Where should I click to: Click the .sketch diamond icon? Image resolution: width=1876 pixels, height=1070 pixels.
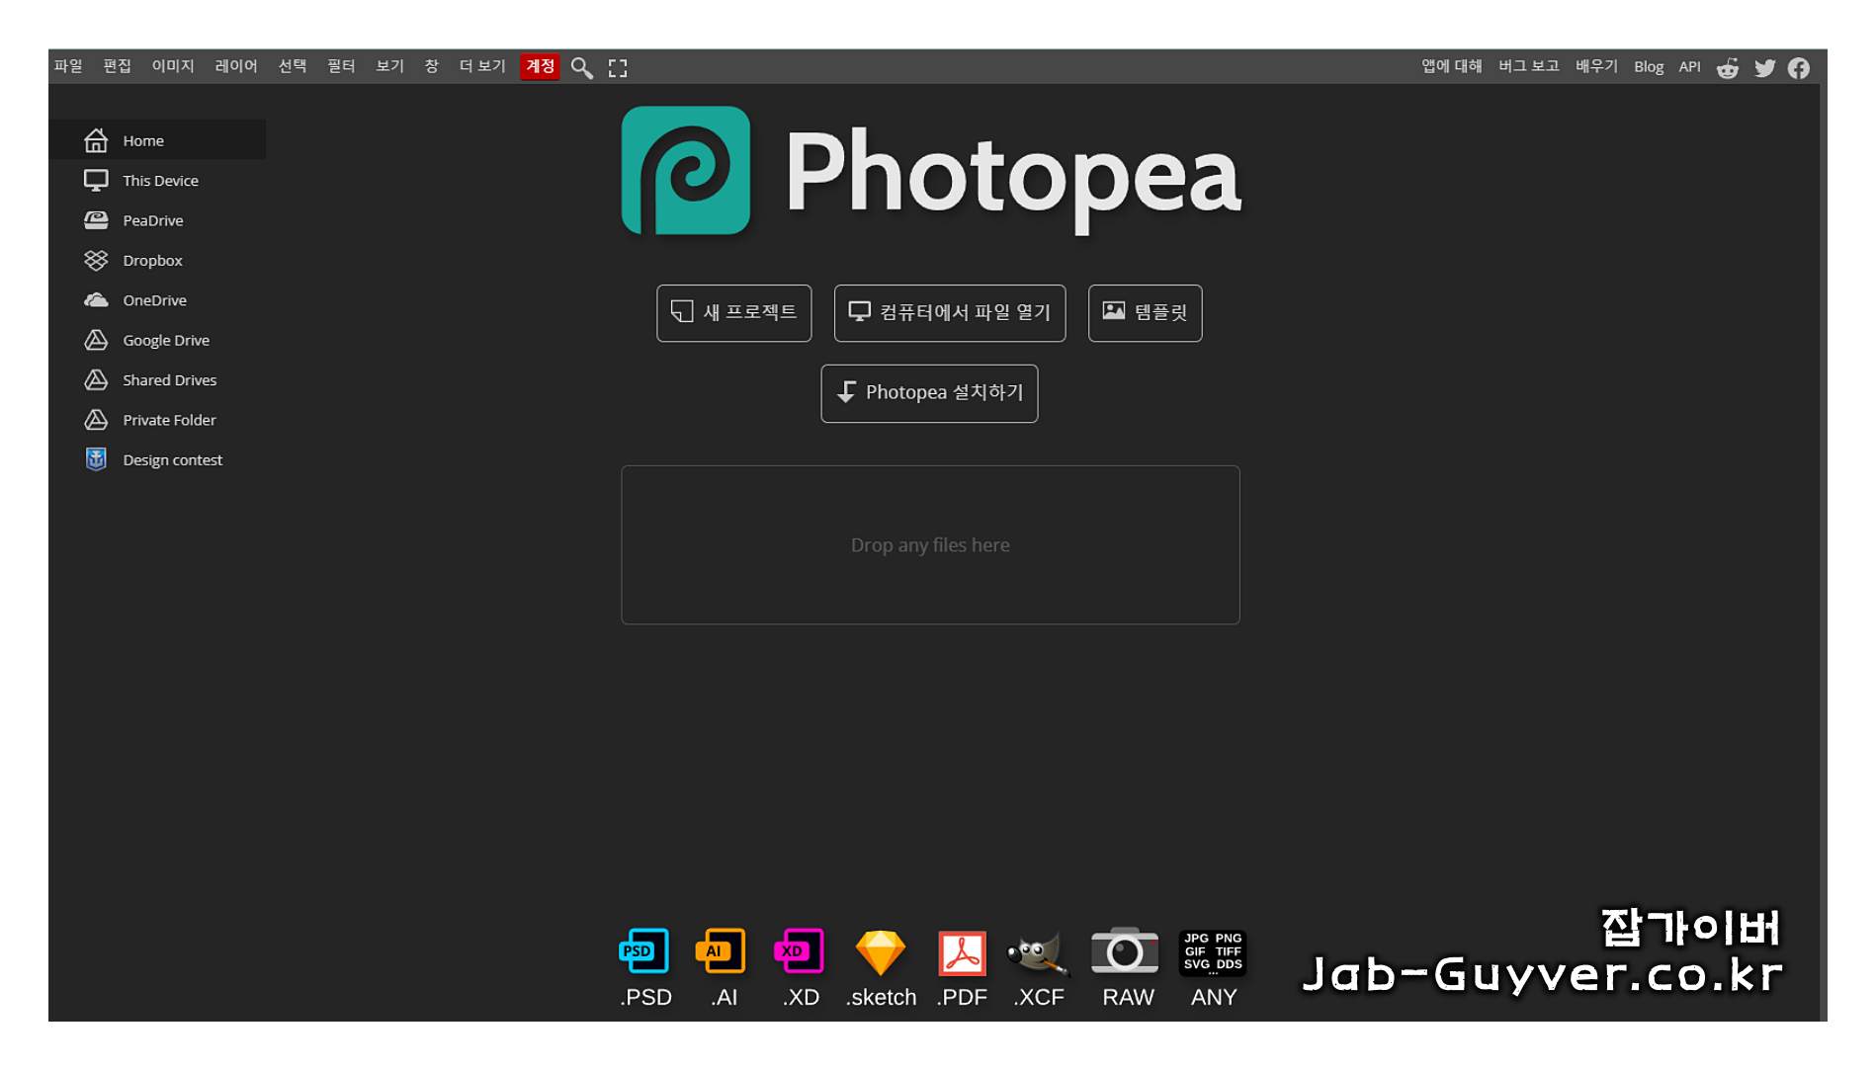point(880,952)
